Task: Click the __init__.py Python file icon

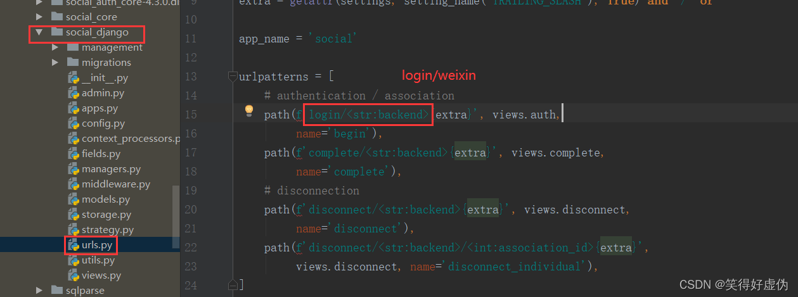Action: [x=74, y=78]
